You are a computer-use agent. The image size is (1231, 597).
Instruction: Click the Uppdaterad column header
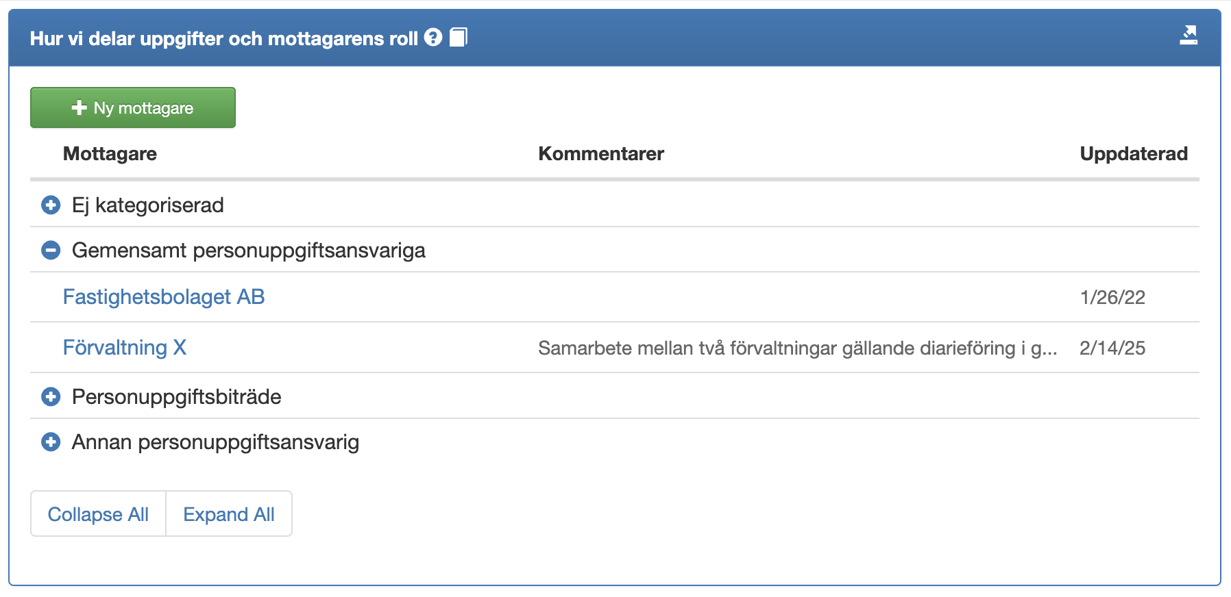coord(1134,154)
